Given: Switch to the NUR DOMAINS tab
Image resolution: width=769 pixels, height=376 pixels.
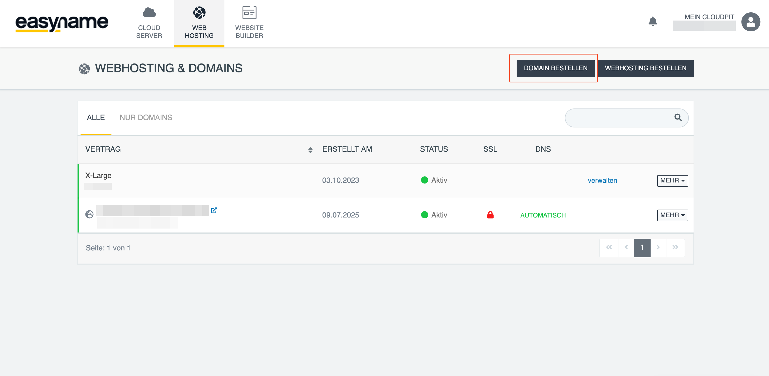Looking at the screenshot, I should (x=146, y=117).
